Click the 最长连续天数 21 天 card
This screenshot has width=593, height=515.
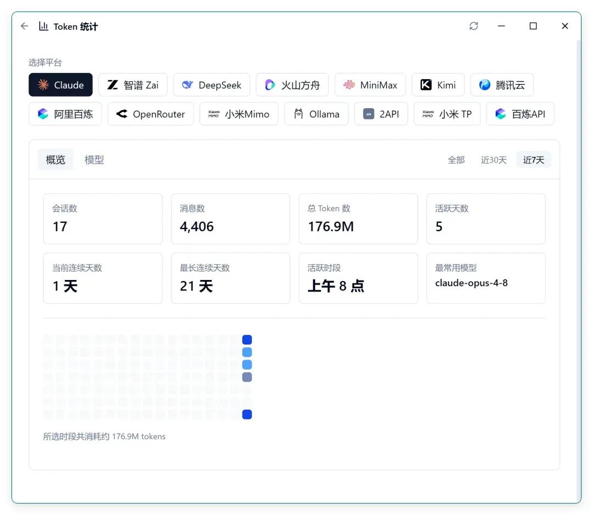(x=231, y=278)
